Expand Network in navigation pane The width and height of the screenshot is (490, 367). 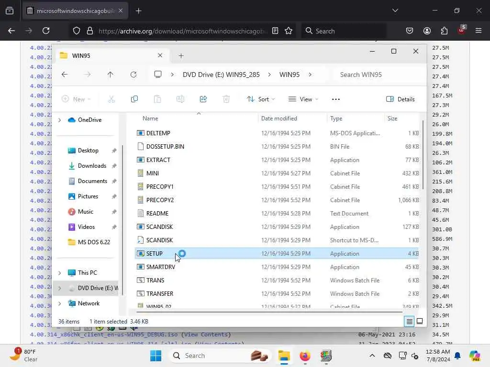(x=60, y=303)
